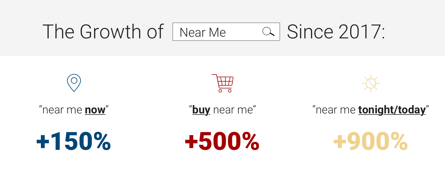Click the red shopping cart icon

click(223, 83)
